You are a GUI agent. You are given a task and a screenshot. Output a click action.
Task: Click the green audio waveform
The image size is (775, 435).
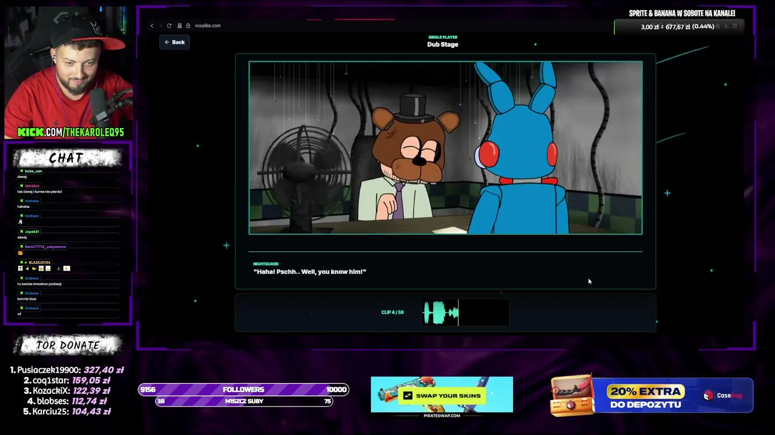pos(440,313)
